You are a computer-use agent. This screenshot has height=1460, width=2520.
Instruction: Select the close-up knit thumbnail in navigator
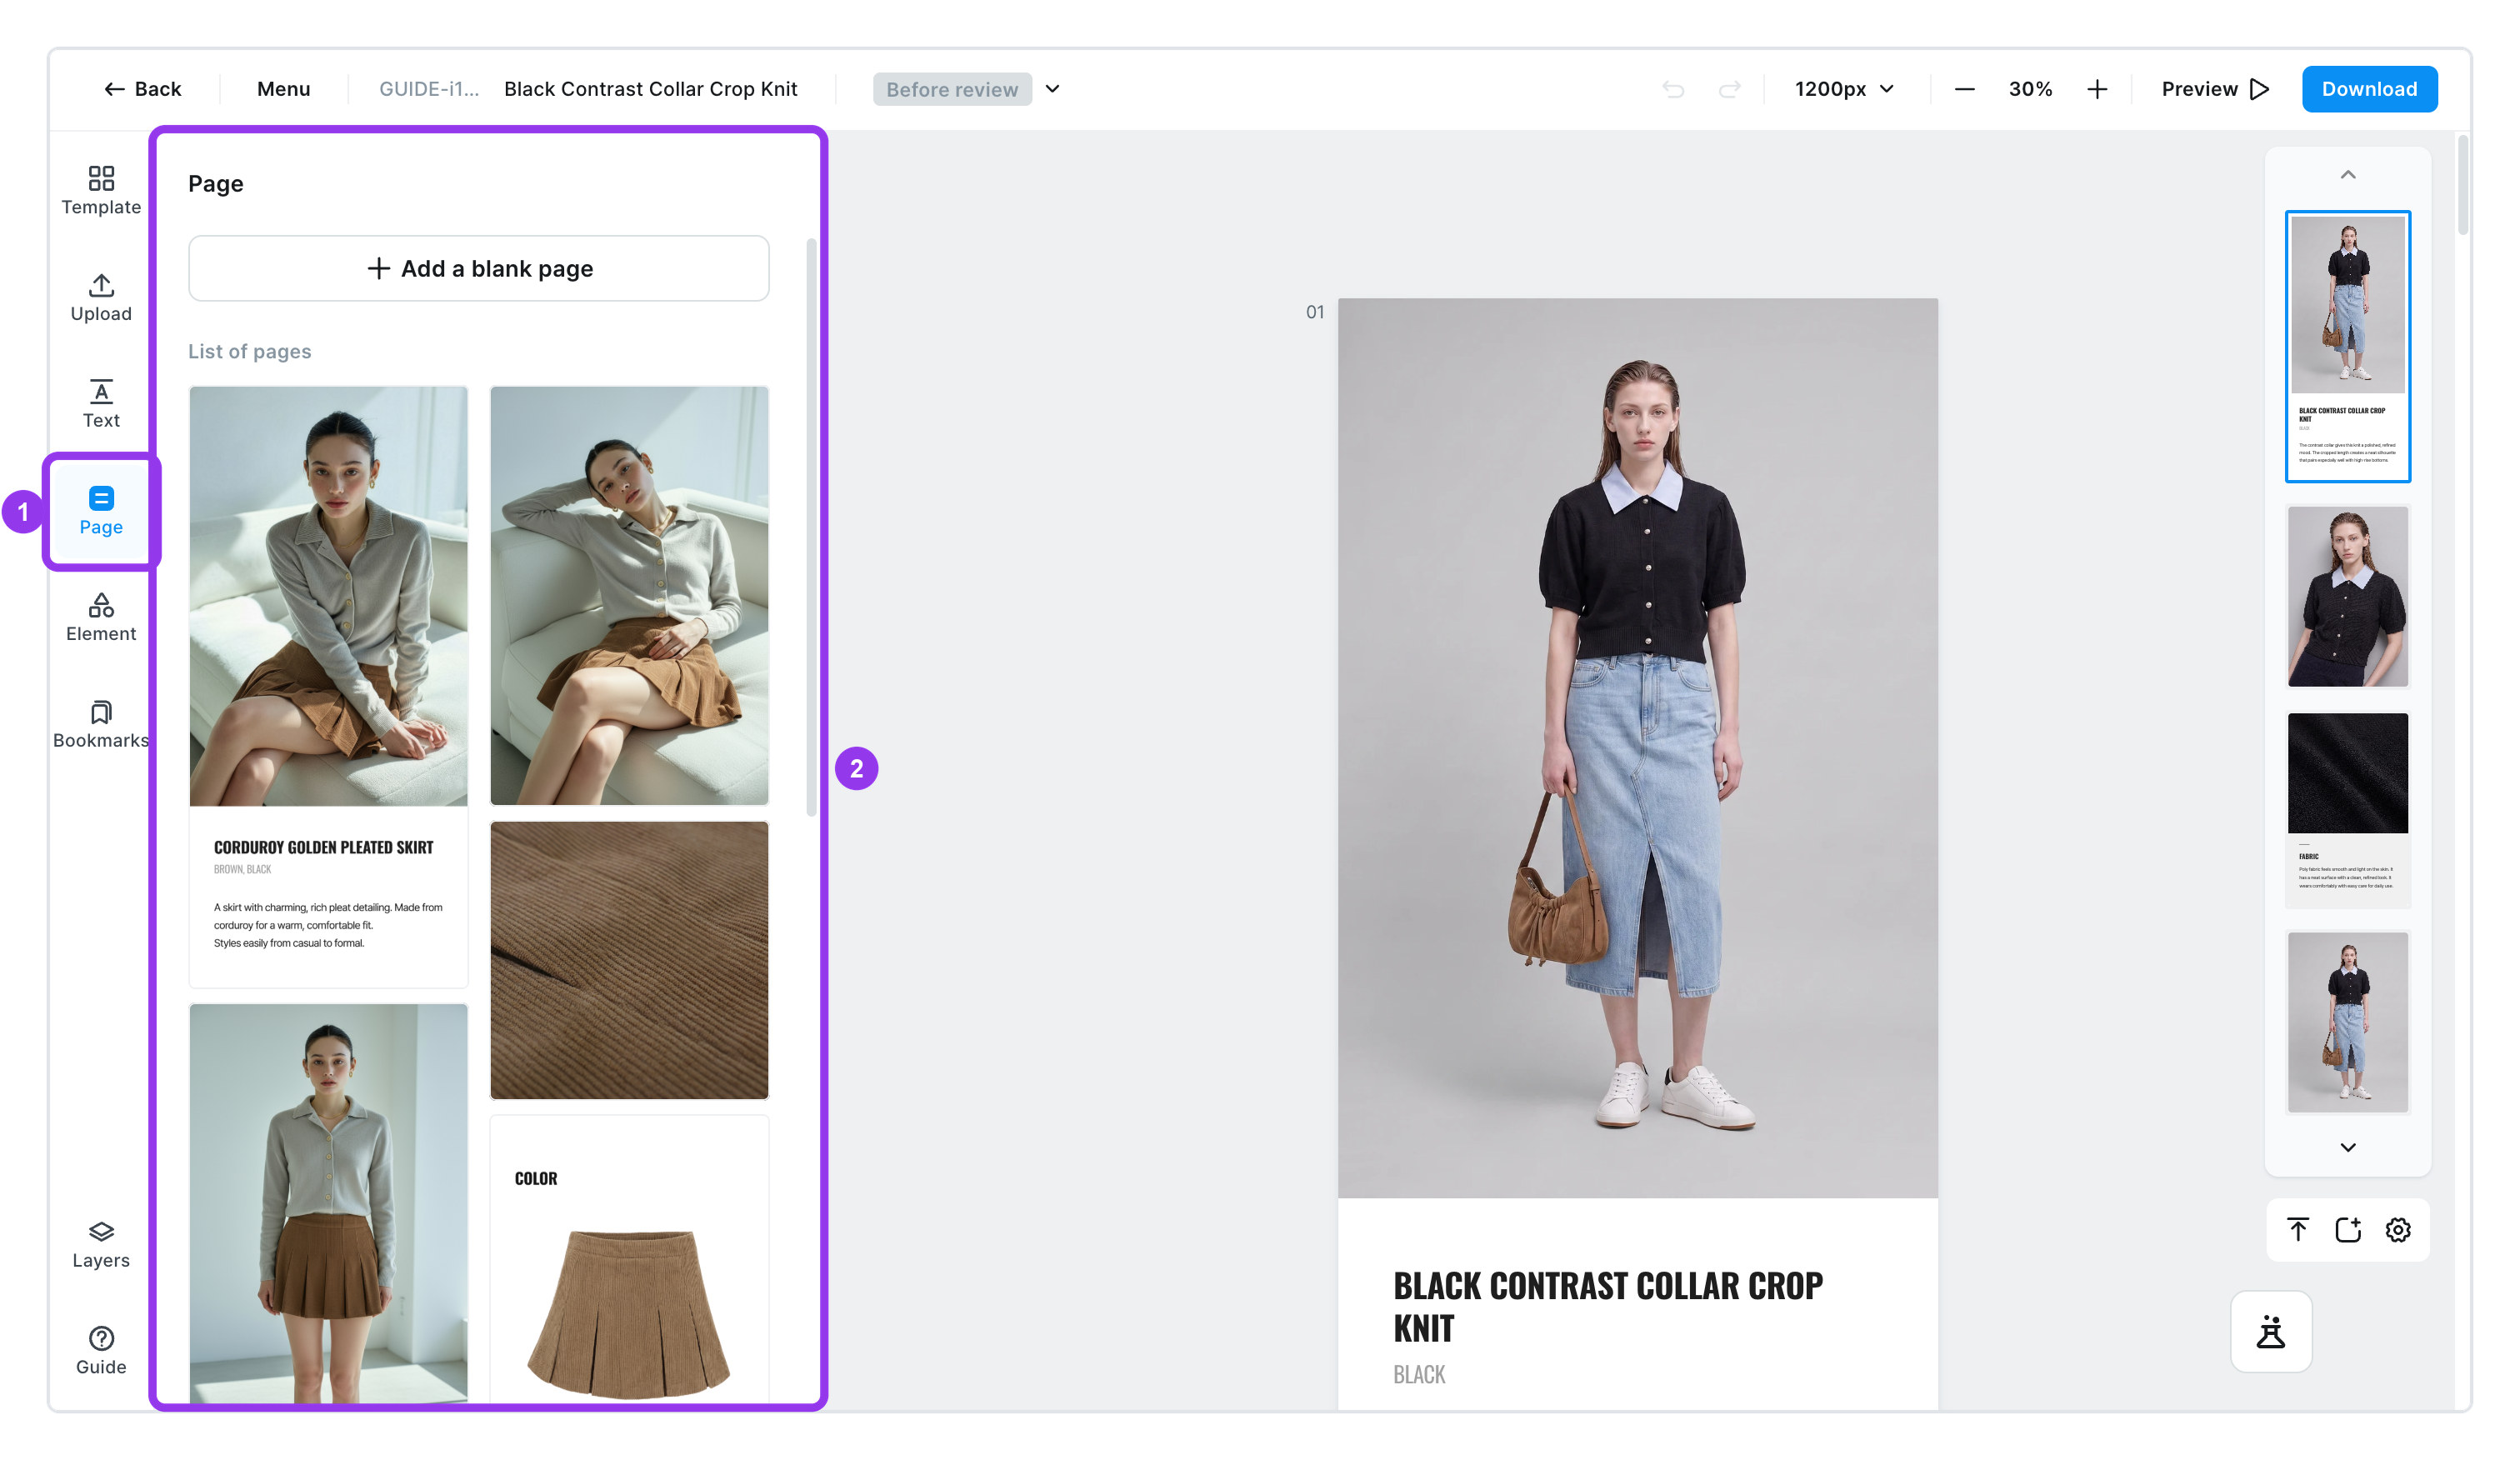2347,596
